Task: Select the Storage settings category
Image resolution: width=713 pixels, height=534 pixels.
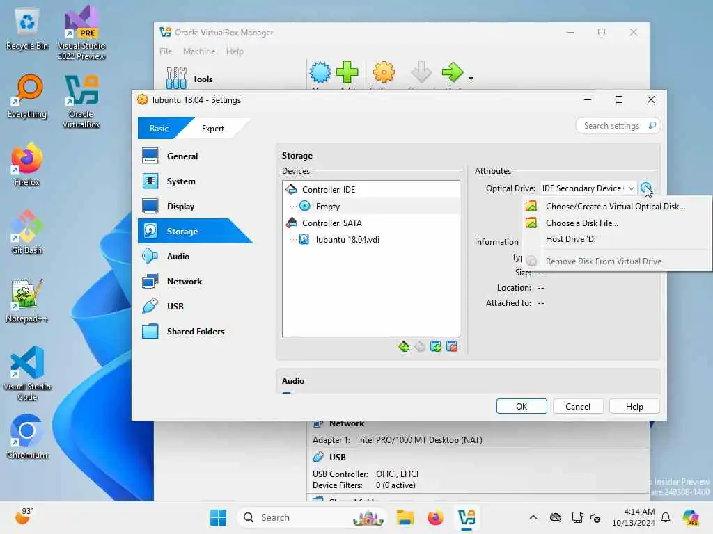Action: 195,231
